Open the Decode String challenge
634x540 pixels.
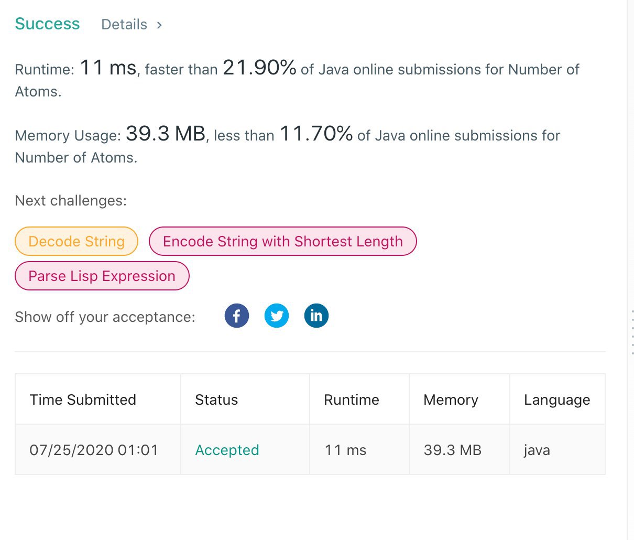pyautogui.click(x=76, y=241)
